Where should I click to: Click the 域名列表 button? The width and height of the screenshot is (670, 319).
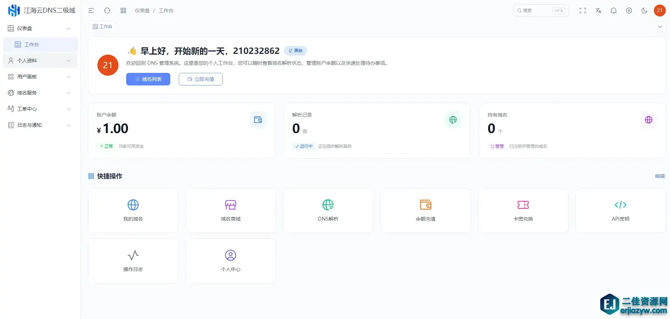(x=148, y=79)
